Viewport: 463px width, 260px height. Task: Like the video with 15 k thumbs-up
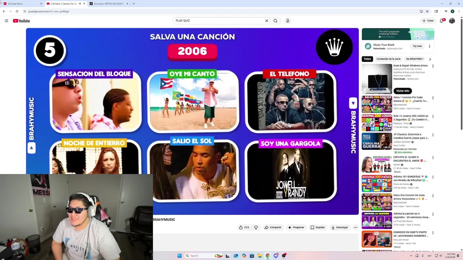pyautogui.click(x=244, y=227)
